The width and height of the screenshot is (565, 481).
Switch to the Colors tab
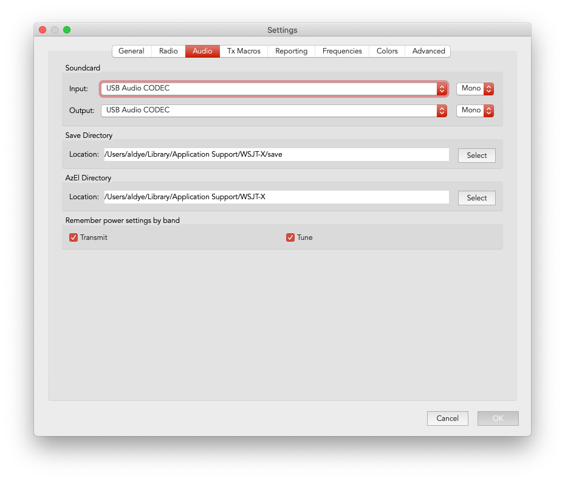387,51
